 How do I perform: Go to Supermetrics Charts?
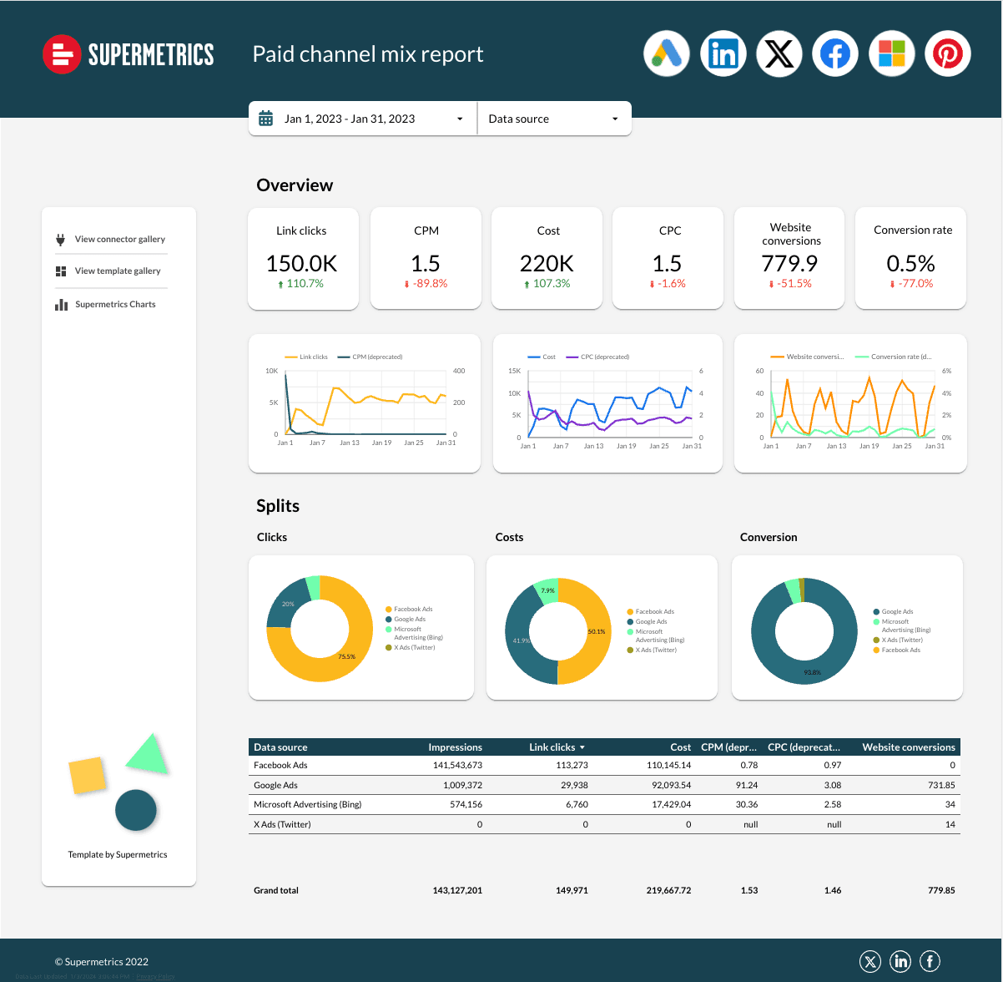click(x=115, y=305)
